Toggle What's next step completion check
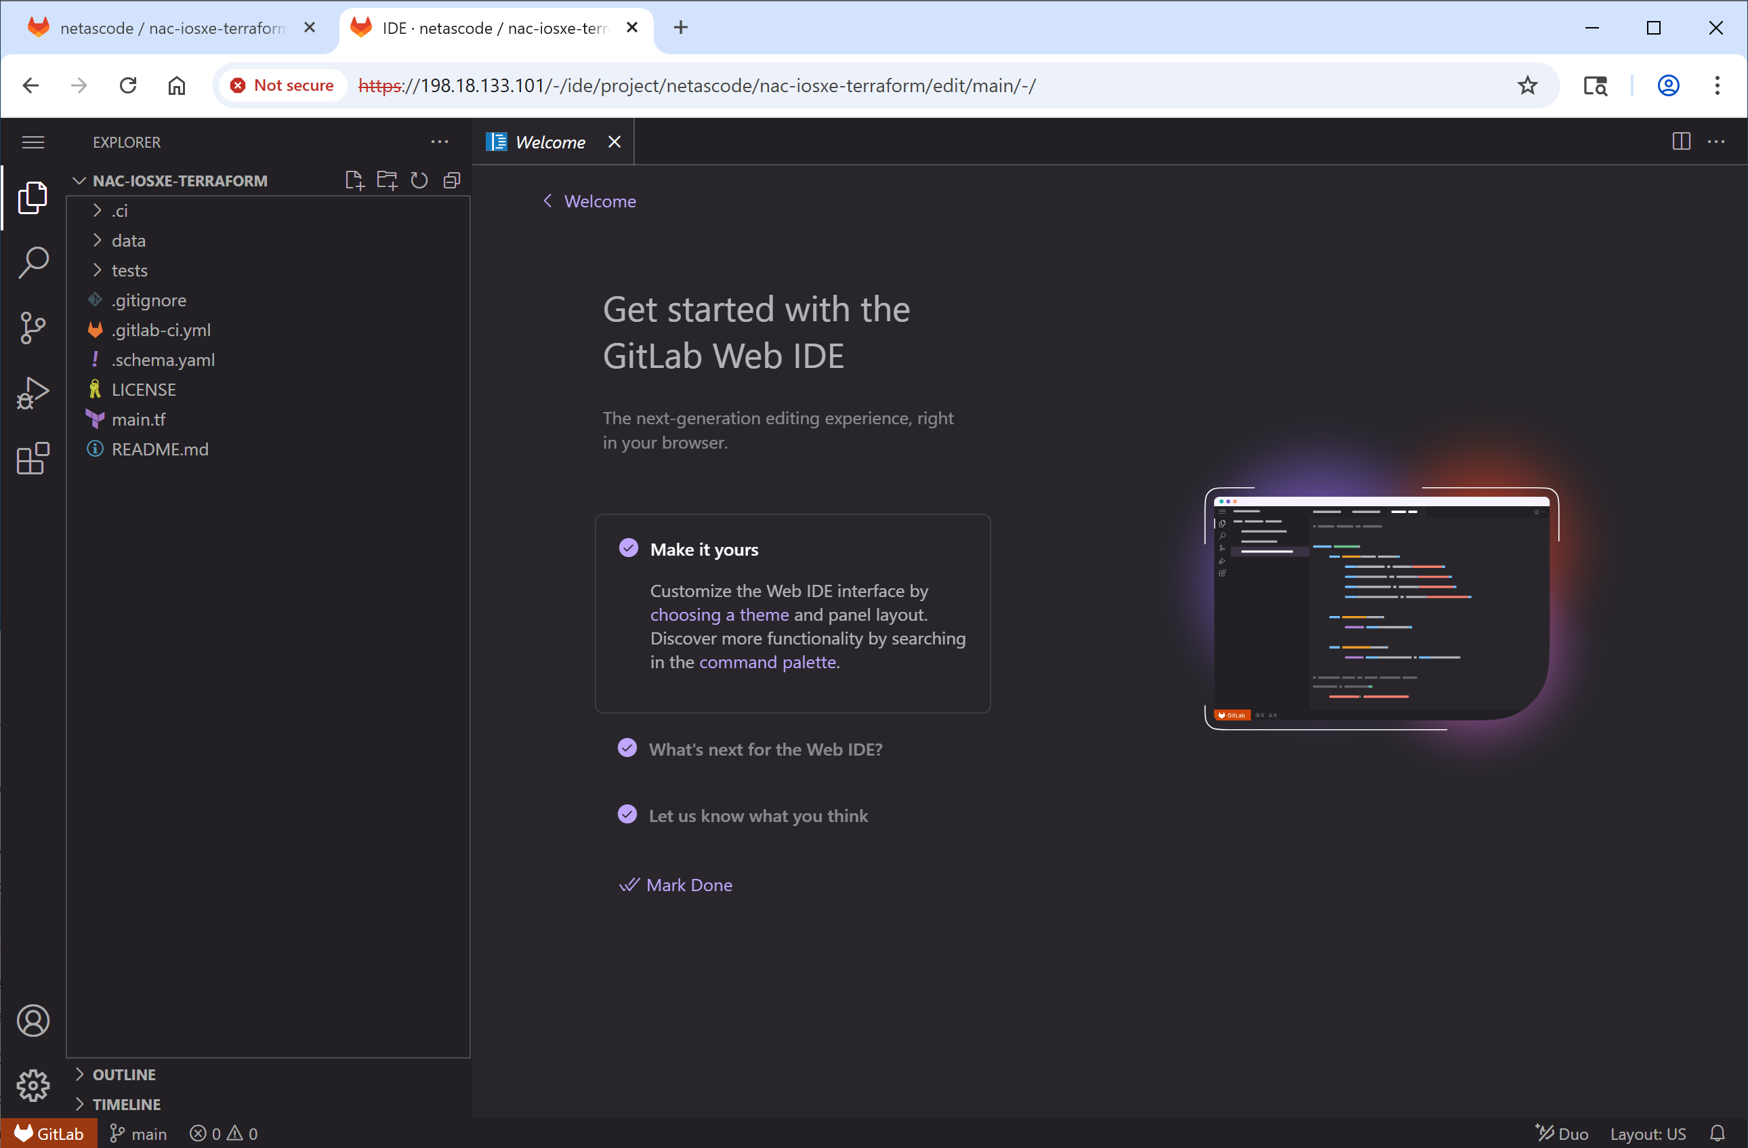 pyautogui.click(x=627, y=747)
